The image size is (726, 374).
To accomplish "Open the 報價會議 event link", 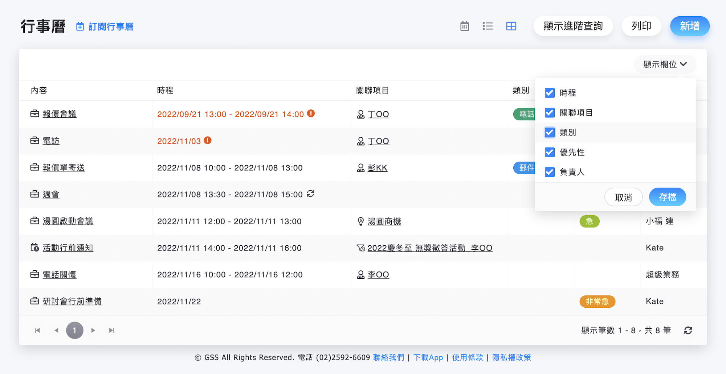I will (60, 114).
